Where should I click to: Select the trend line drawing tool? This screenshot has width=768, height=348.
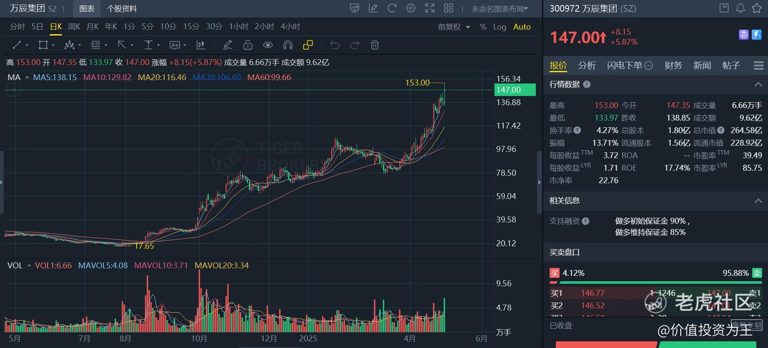[17, 45]
